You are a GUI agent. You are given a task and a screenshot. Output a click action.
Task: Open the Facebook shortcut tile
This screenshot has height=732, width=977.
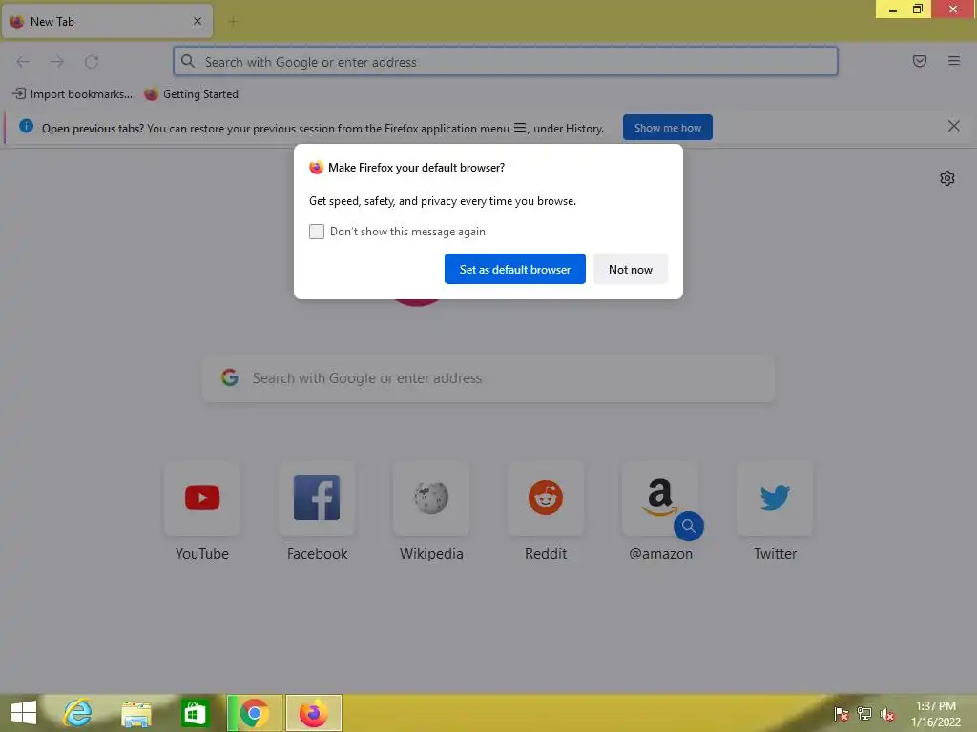pyautogui.click(x=317, y=498)
